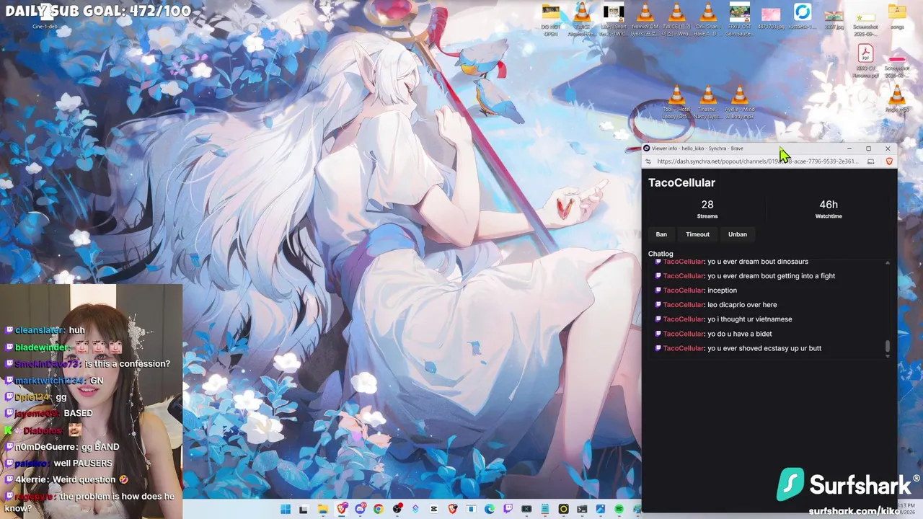Click the scroll-down arrow of the chatlog
This screenshot has height=519, width=923.
(888, 356)
